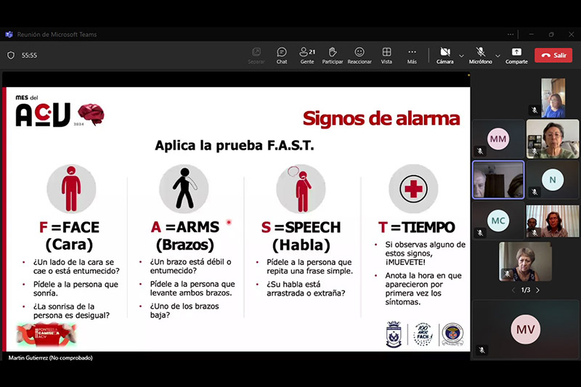The width and height of the screenshot is (581, 387).
Task: Select the MC participant tile
Action: pyautogui.click(x=498, y=221)
